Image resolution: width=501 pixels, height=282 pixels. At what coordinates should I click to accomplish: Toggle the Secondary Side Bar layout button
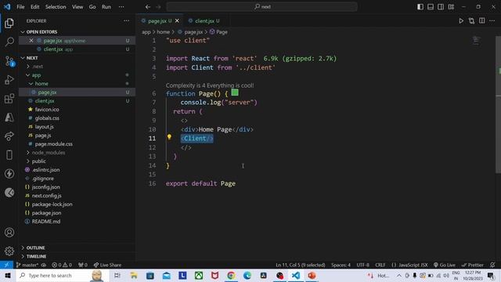click(441, 7)
